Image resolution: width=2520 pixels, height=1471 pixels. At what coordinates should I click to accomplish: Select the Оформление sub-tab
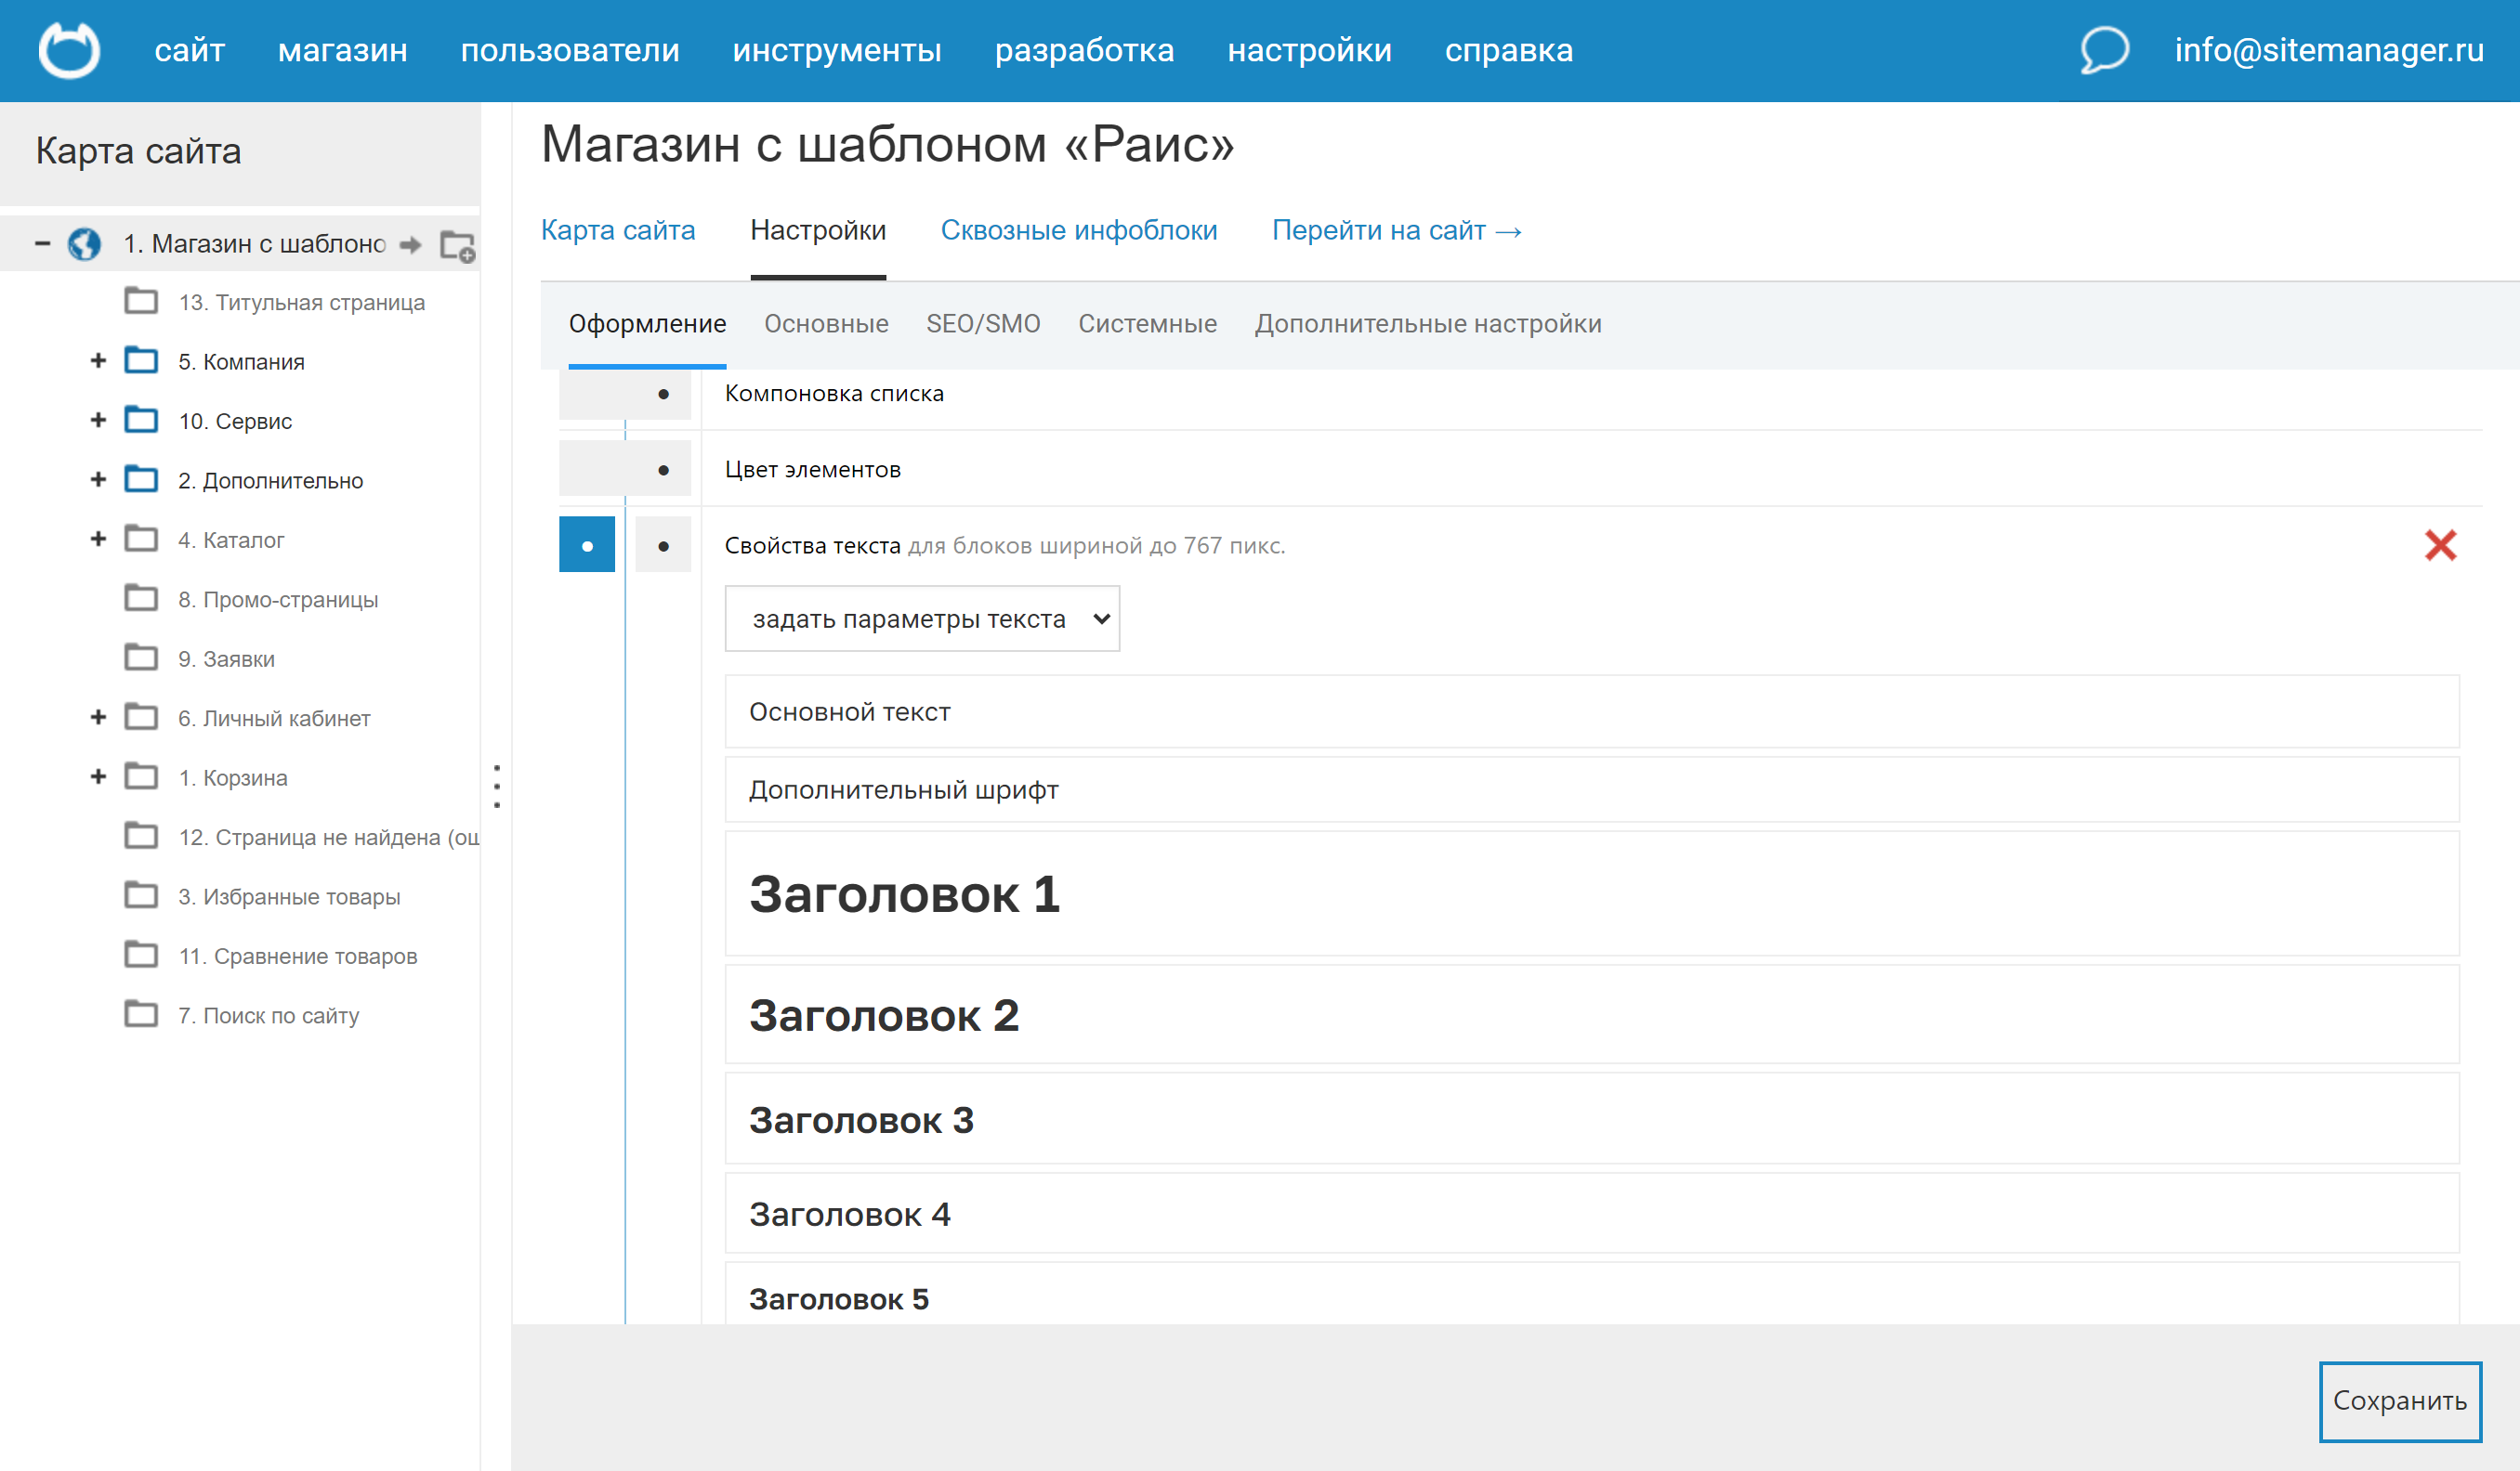pyautogui.click(x=647, y=324)
